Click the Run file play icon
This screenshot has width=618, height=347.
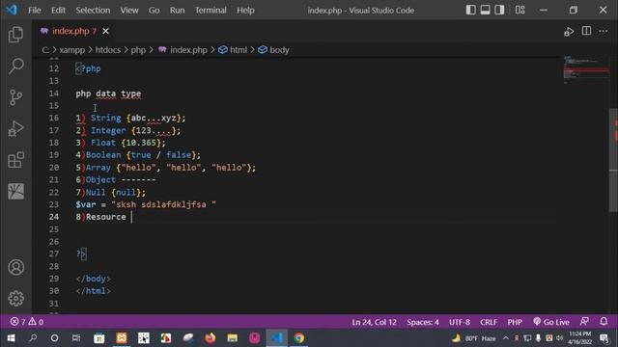tap(569, 31)
